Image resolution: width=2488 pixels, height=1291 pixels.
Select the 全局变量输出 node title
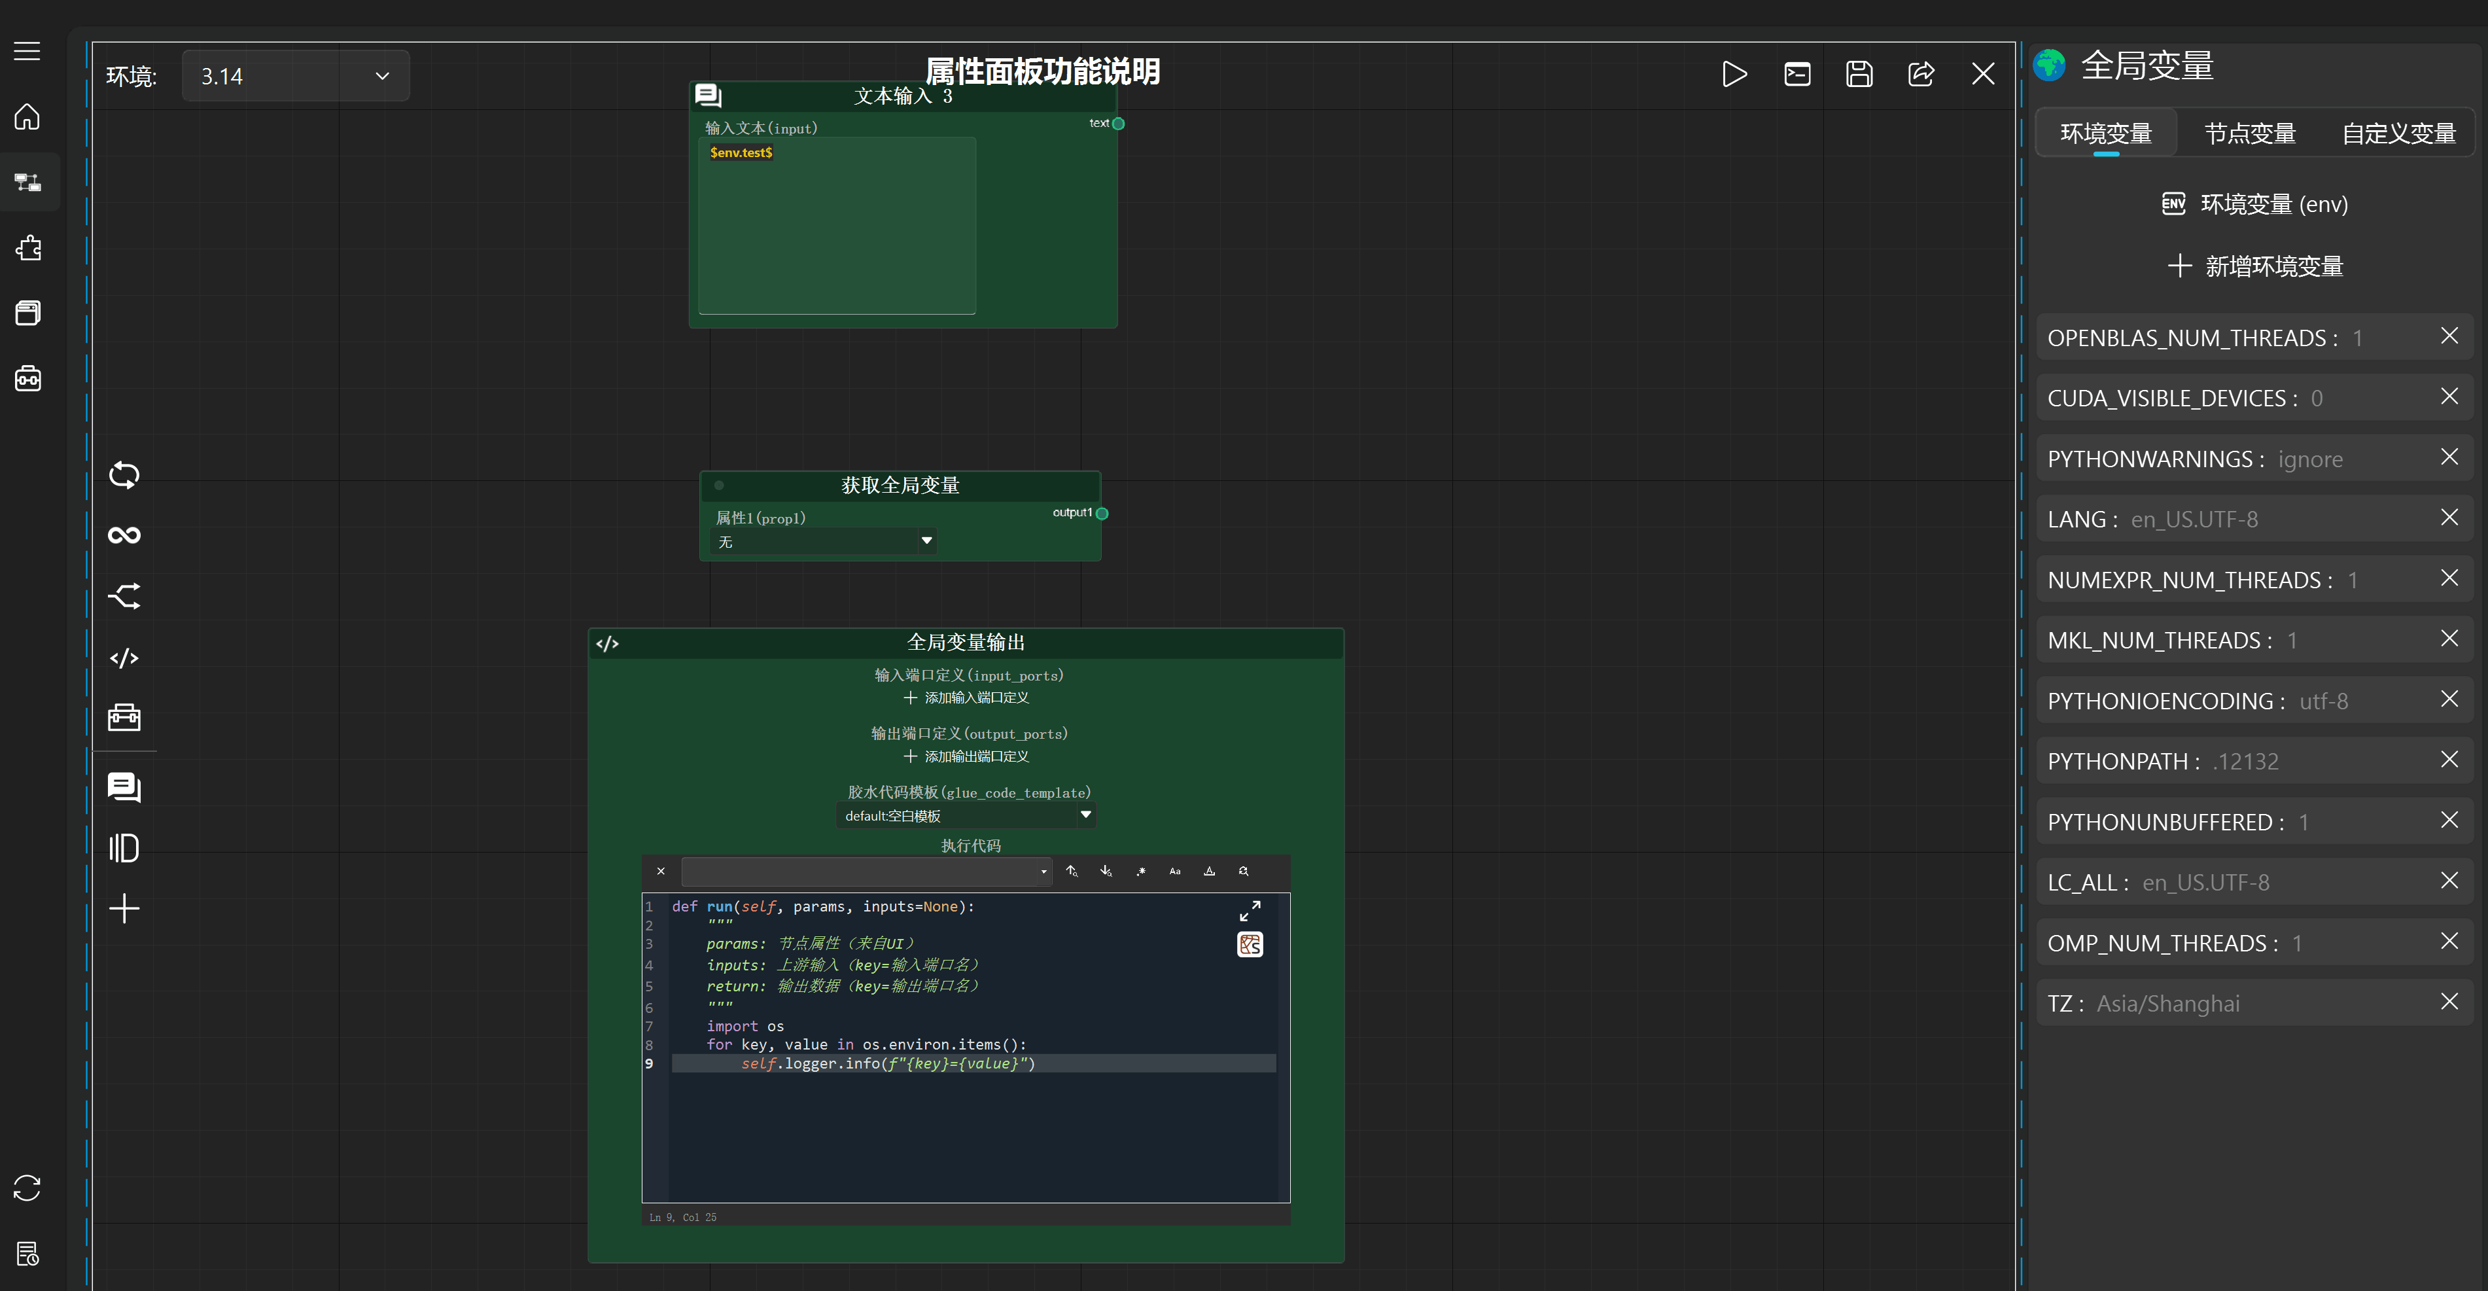966,643
